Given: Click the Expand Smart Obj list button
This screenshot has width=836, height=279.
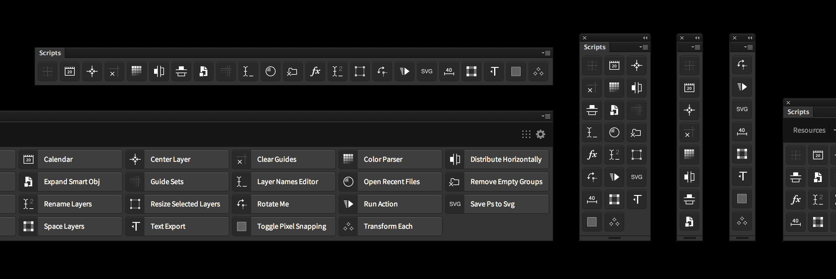Looking at the screenshot, I should click(x=70, y=182).
